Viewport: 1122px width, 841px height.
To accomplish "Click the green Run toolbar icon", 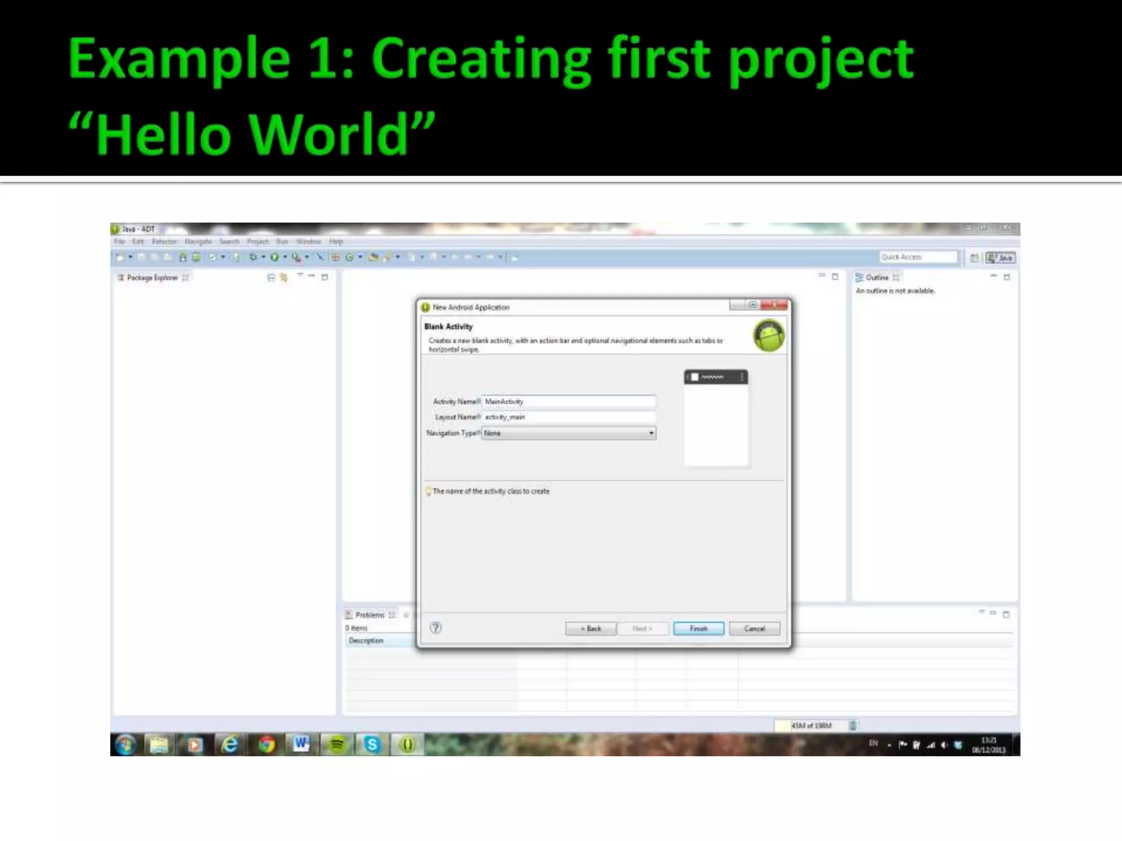I will (x=274, y=257).
